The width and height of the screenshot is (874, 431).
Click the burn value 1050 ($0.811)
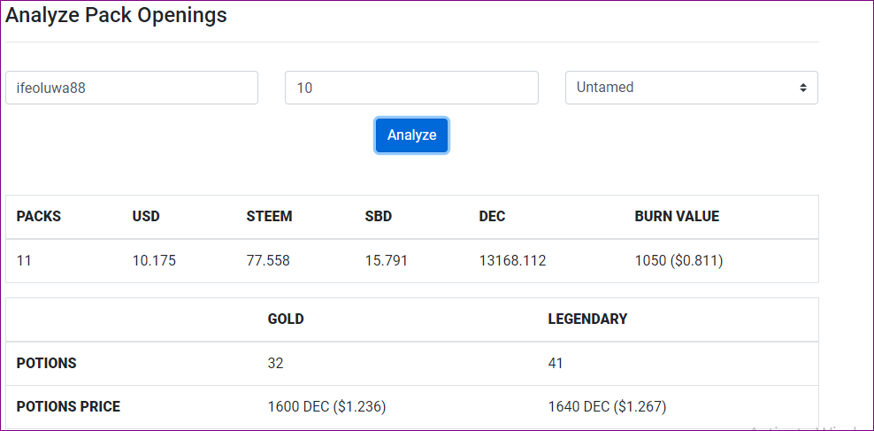pos(678,261)
